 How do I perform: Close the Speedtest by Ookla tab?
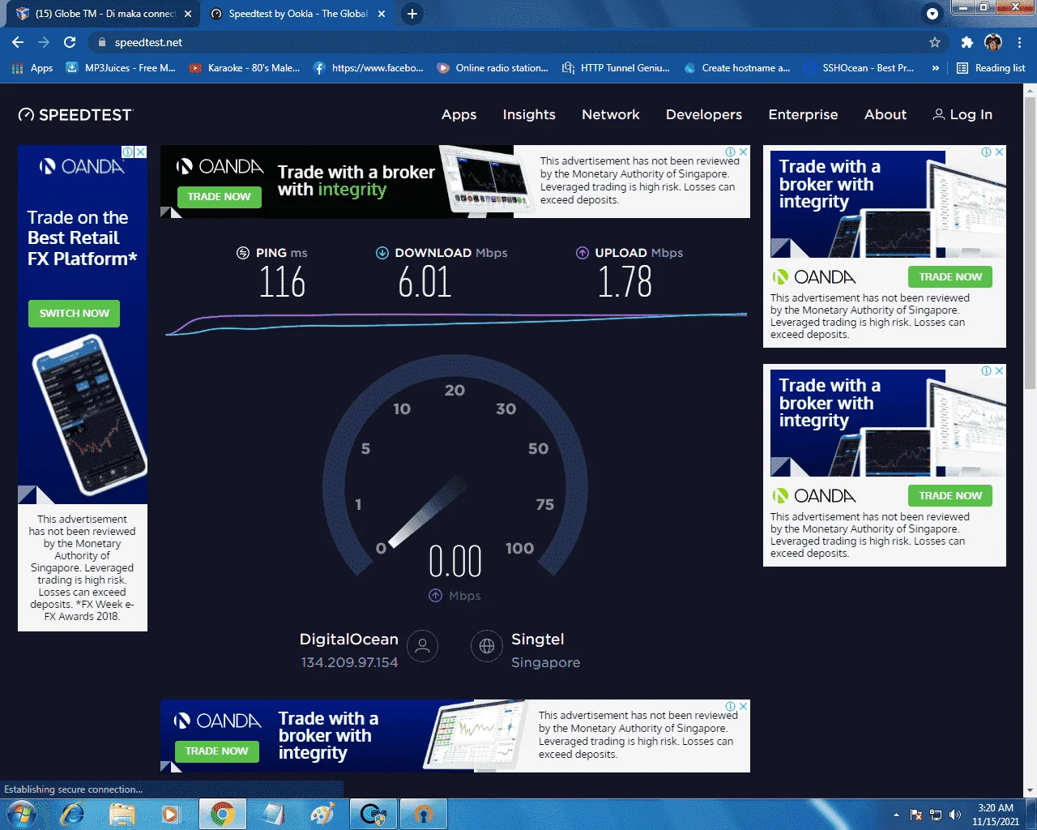pos(382,14)
